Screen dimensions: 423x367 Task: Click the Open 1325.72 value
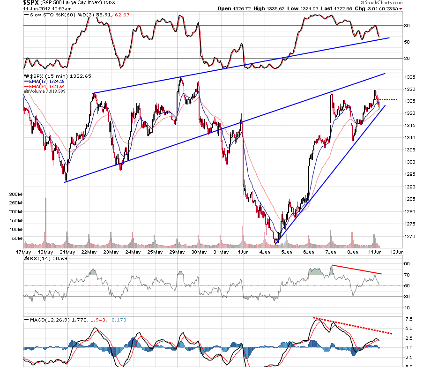coord(234,8)
